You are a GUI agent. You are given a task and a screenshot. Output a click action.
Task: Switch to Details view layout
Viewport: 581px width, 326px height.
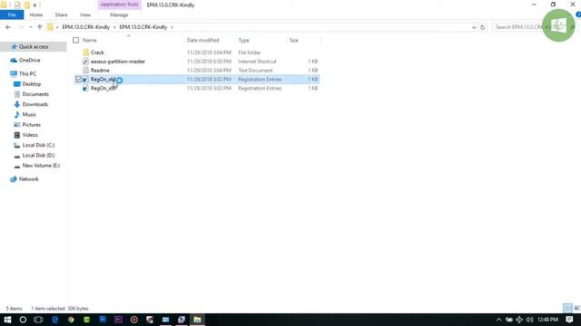(x=567, y=308)
